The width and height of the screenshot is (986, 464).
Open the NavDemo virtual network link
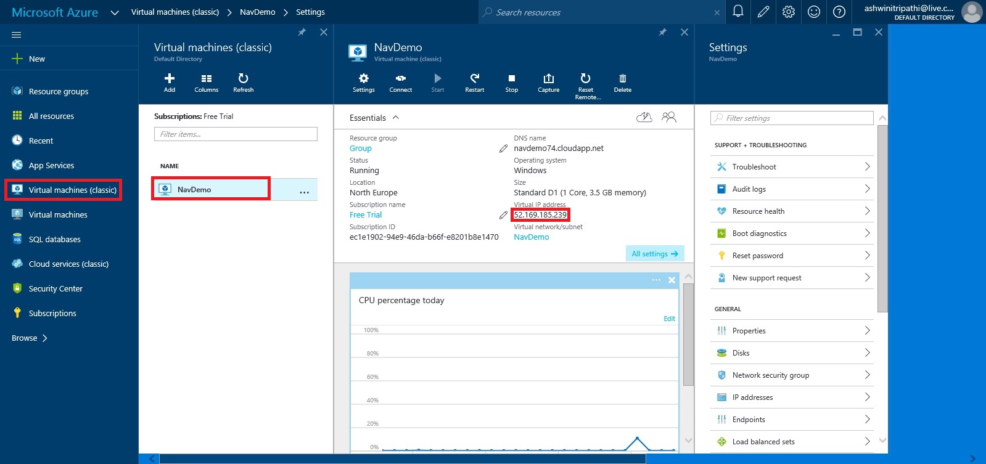531,237
